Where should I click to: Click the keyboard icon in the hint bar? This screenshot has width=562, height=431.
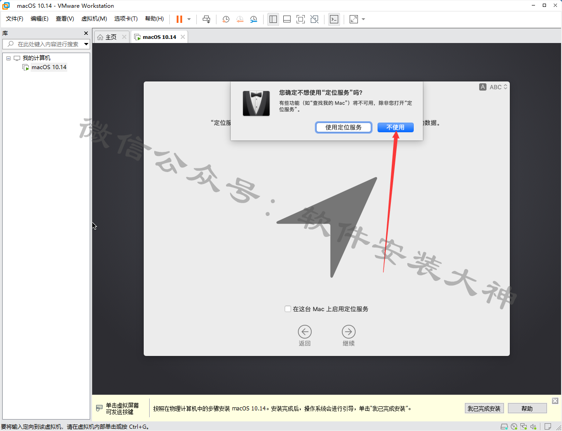click(99, 408)
